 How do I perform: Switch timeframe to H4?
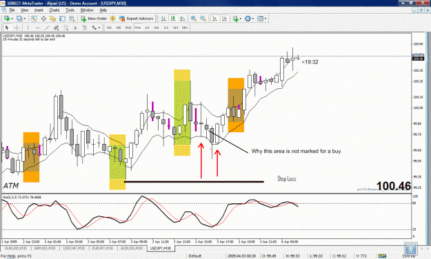157,28
